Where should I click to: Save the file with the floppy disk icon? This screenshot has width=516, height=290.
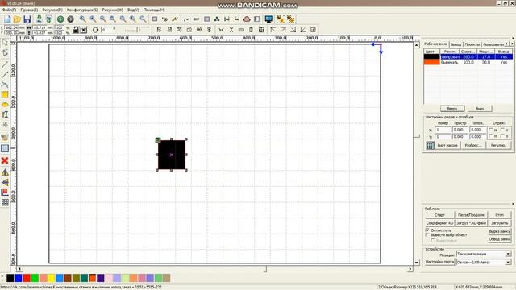click(x=27, y=19)
